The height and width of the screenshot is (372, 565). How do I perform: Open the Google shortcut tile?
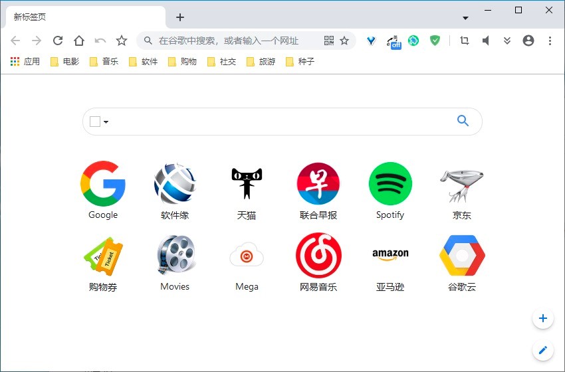tap(103, 190)
